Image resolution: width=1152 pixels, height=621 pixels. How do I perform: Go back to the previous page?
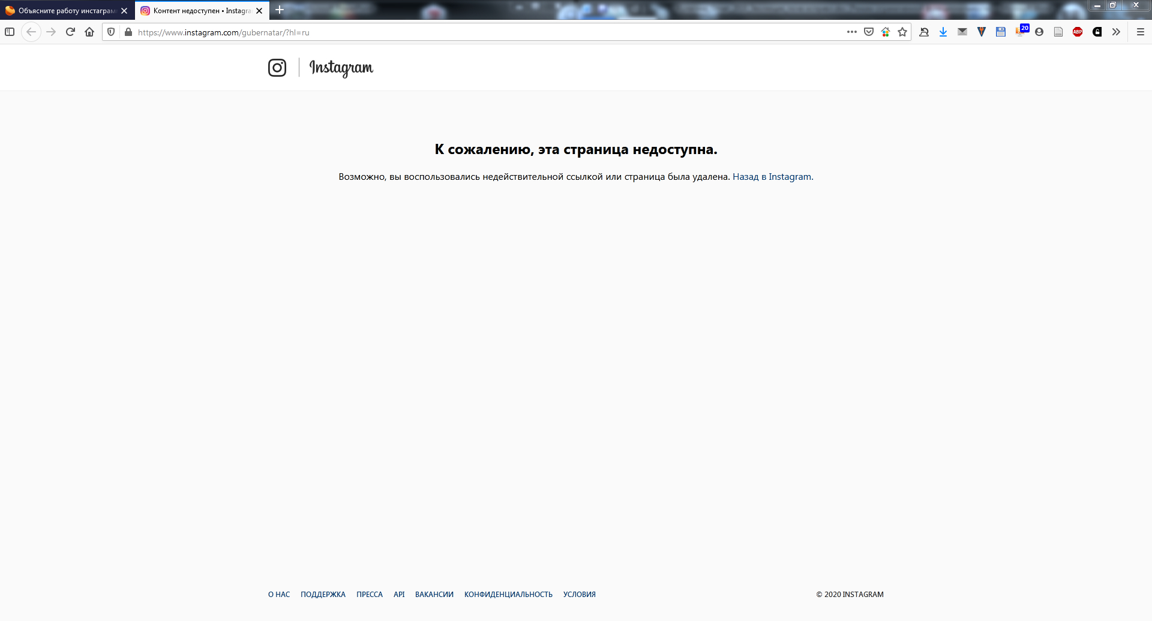pos(31,32)
